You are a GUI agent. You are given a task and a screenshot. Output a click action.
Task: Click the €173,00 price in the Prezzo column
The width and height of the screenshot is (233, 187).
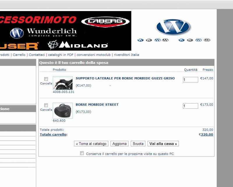tap(206, 105)
